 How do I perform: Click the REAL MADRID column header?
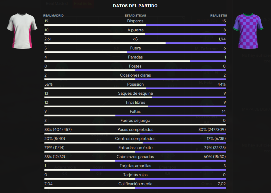point(53,15)
